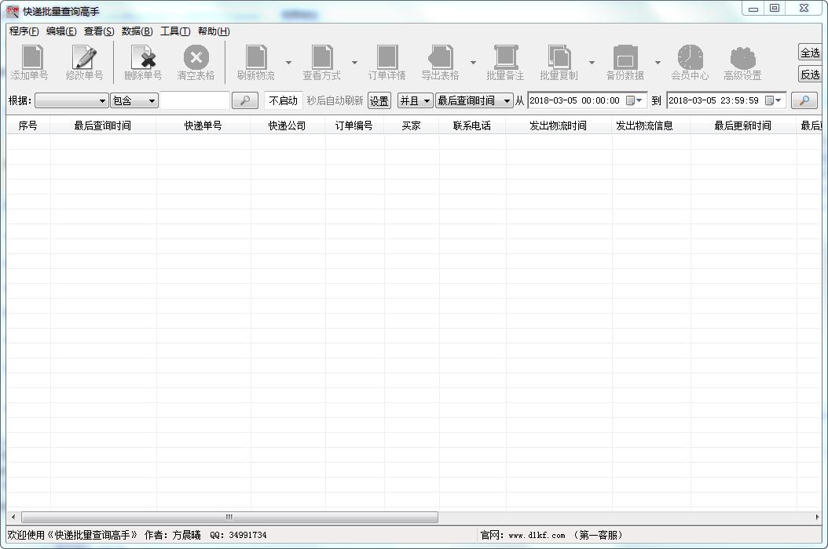This screenshot has width=828, height=549.
Task: Open the 会员中心 clock icon
Action: pos(690,59)
